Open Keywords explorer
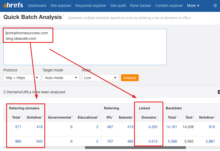Image resolution: width=220 pixels, height=151 pixels. click(91, 6)
